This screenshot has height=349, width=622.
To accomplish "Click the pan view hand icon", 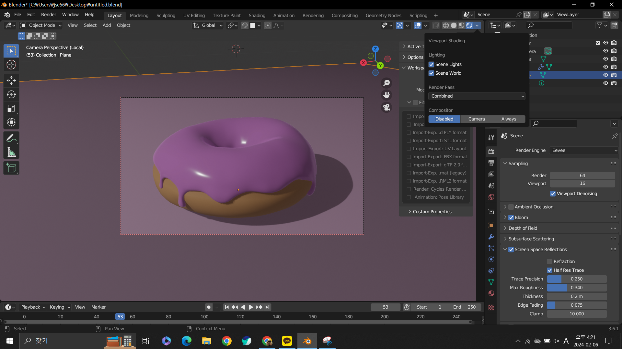I will tap(386, 95).
